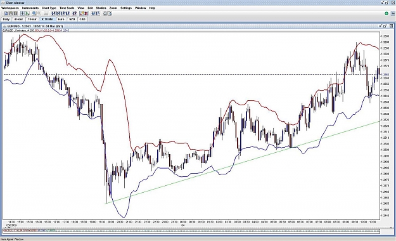396x241 pixels.
Task: Click the red drawing-tools toolbar icon
Action: coord(86,13)
